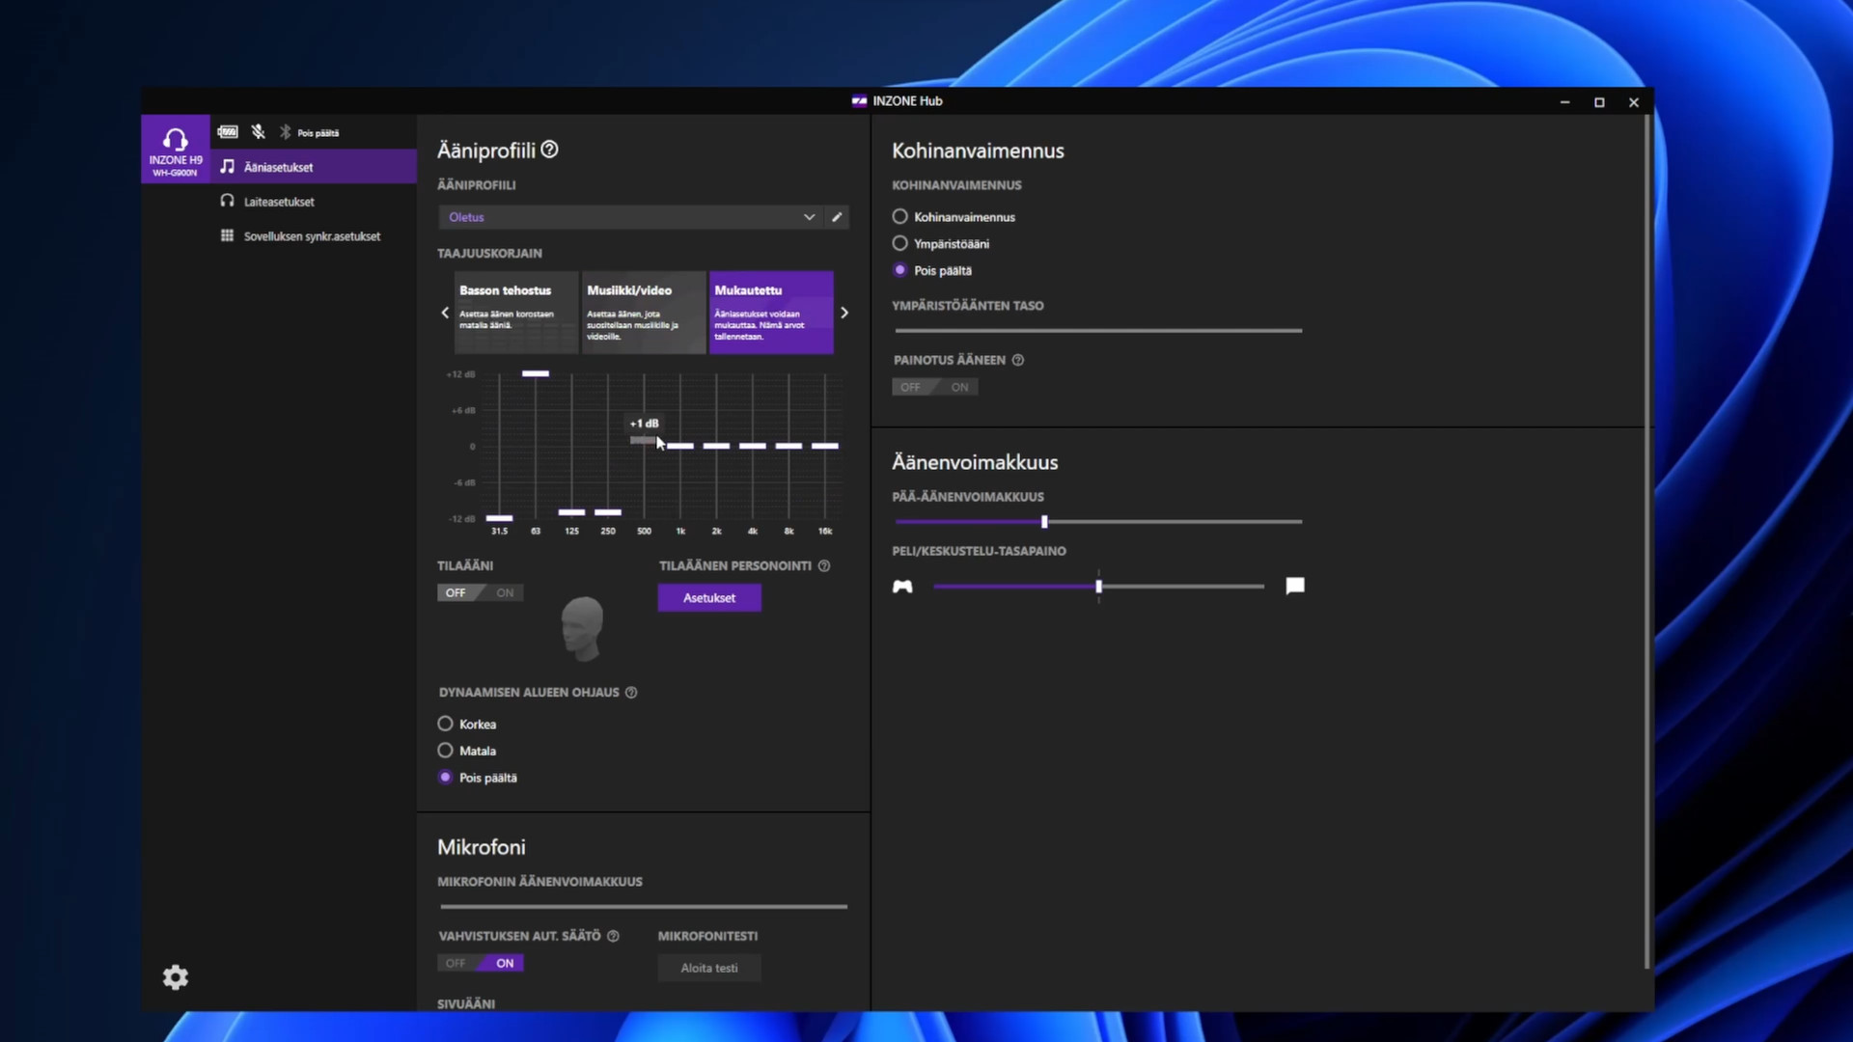
Task: Click the edit pencil next to Oletus profile
Action: pyautogui.click(x=837, y=217)
